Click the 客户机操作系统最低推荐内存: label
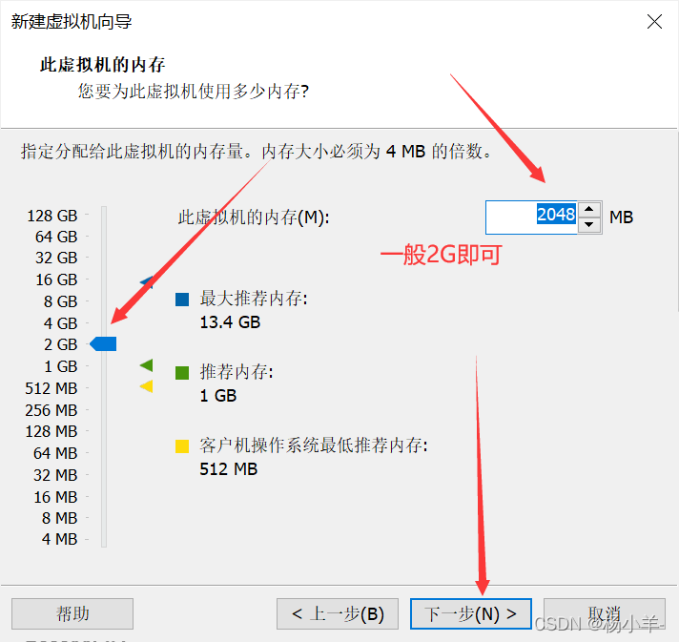679x642 pixels. tap(314, 445)
